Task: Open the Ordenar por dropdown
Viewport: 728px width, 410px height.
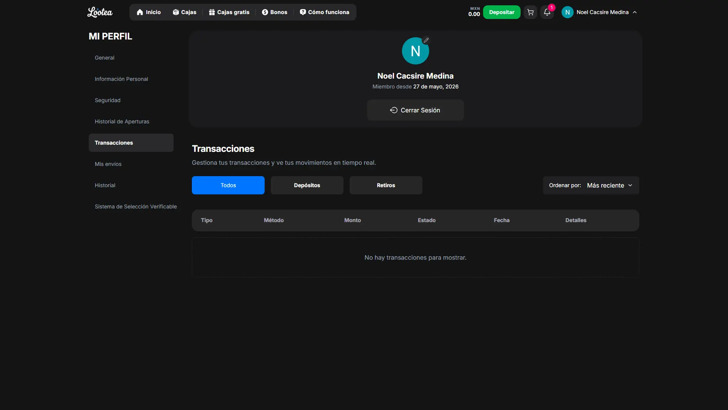Action: point(591,185)
